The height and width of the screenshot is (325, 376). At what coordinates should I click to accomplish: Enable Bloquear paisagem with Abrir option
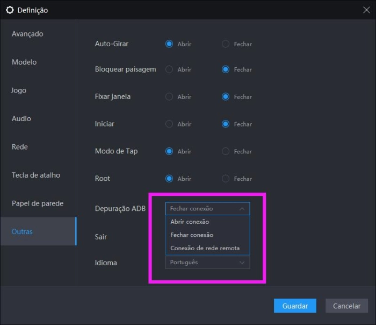coord(169,69)
